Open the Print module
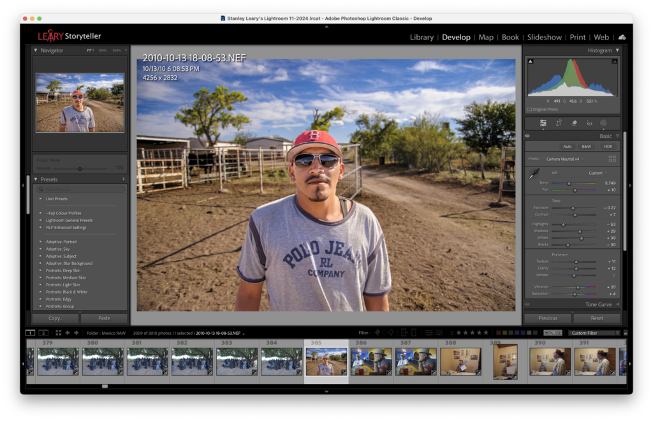Image resolution: width=653 pixels, height=421 pixels. [x=578, y=37]
